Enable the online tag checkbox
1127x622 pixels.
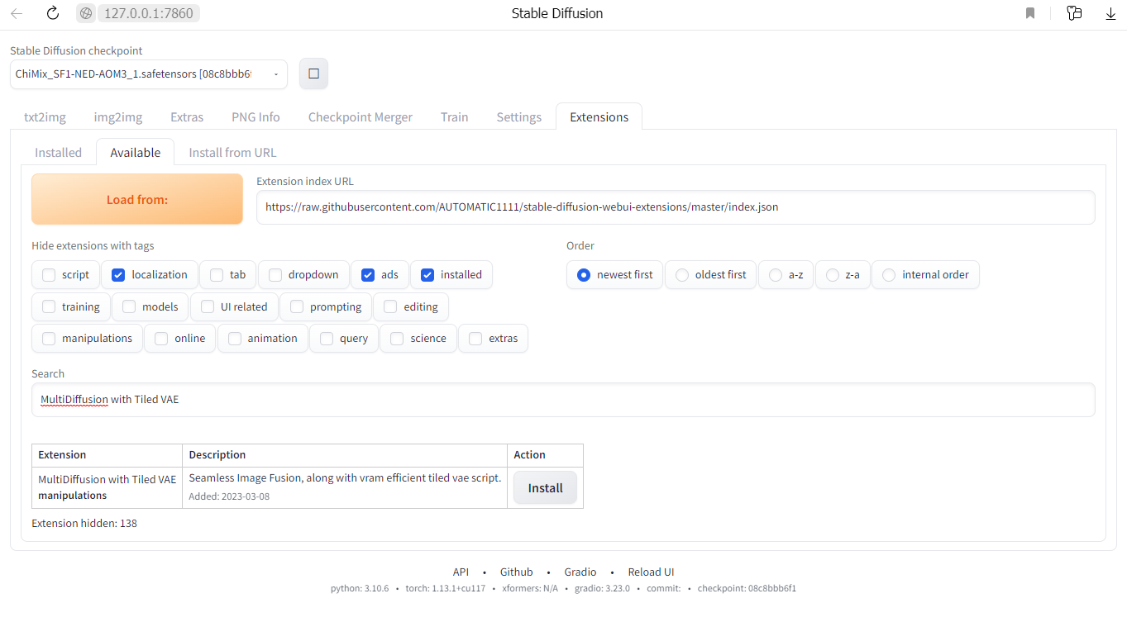tap(161, 339)
